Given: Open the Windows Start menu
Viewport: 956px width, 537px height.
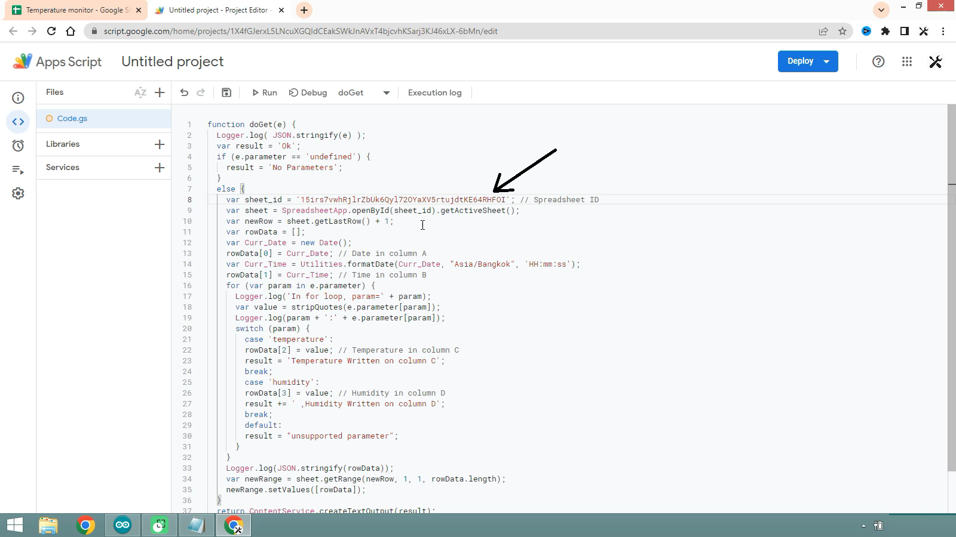Looking at the screenshot, I should pos(15,525).
